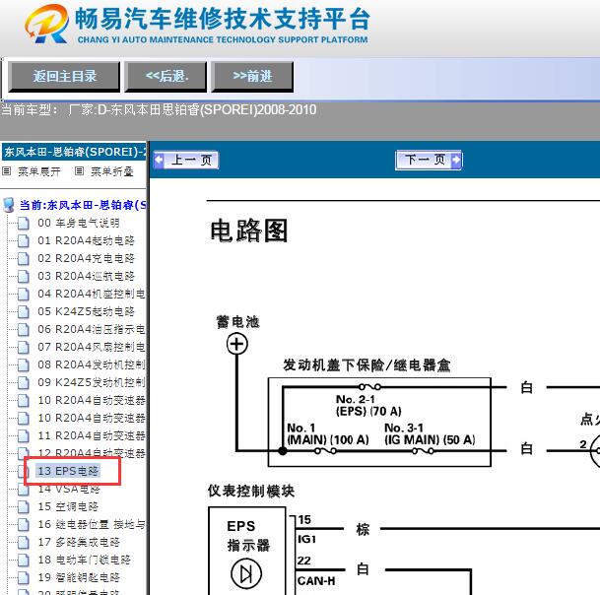The image size is (600, 595).
Task: Click the No. 3-1 (IG MAIN) (50 A) fuse label
Action: click(430, 433)
